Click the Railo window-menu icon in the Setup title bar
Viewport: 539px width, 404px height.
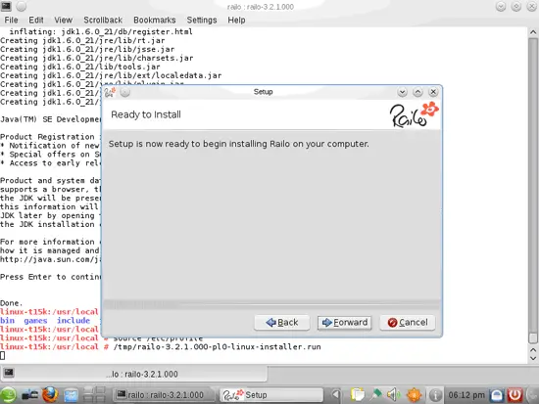click(x=110, y=92)
